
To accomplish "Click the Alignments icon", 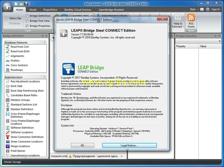I will [7, 56].
